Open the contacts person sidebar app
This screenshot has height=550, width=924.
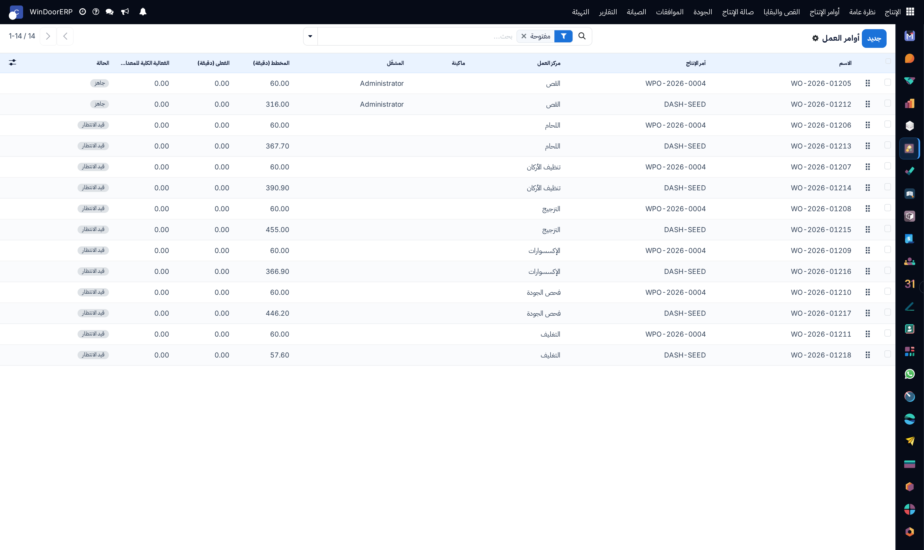pos(909,329)
